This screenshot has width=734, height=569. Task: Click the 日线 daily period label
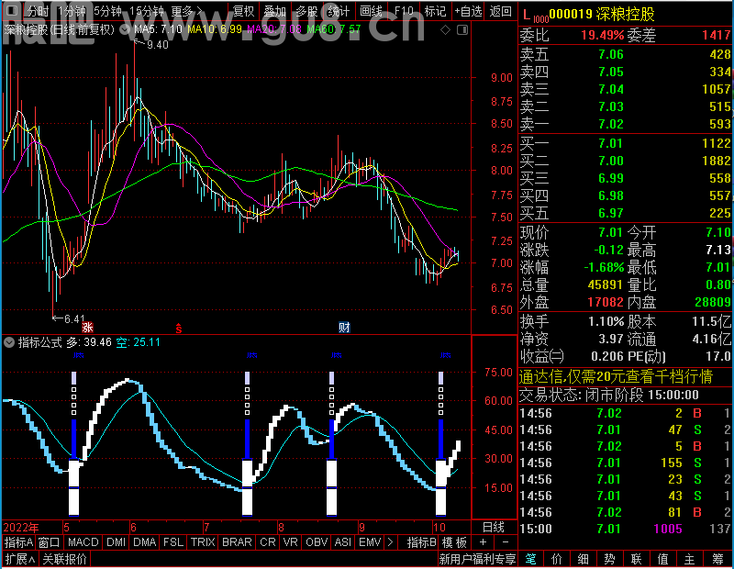tap(494, 528)
